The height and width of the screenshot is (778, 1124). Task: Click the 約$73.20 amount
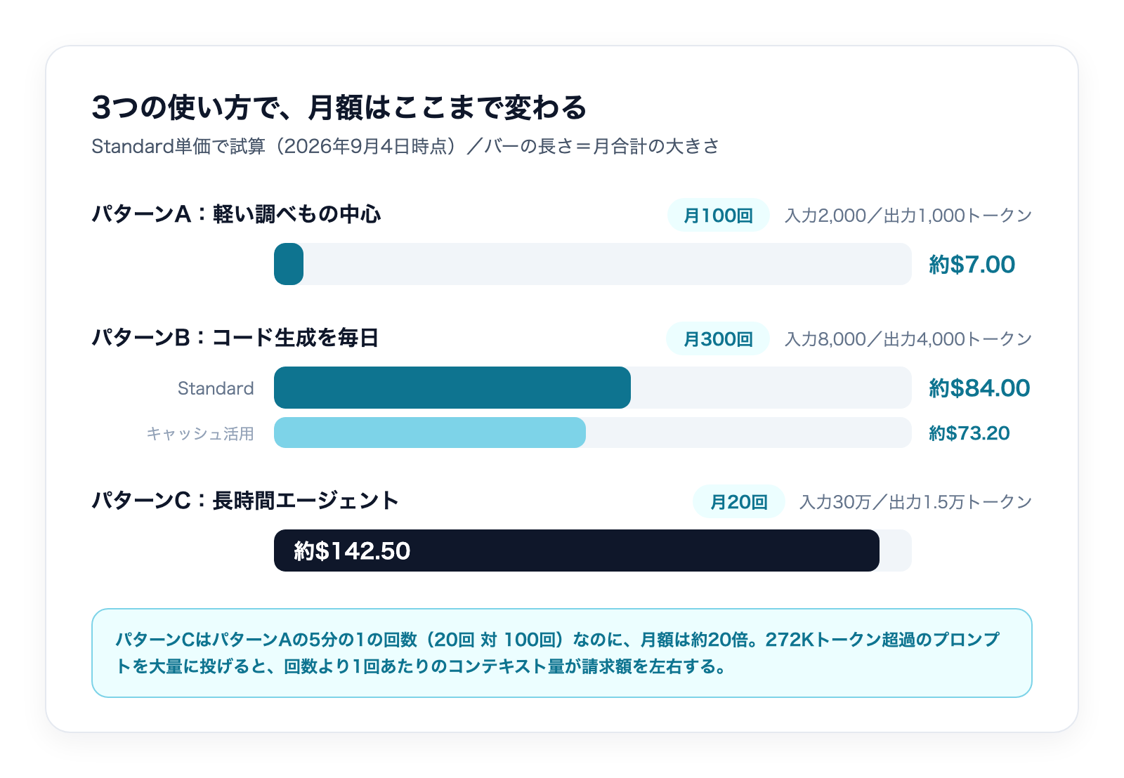click(969, 433)
